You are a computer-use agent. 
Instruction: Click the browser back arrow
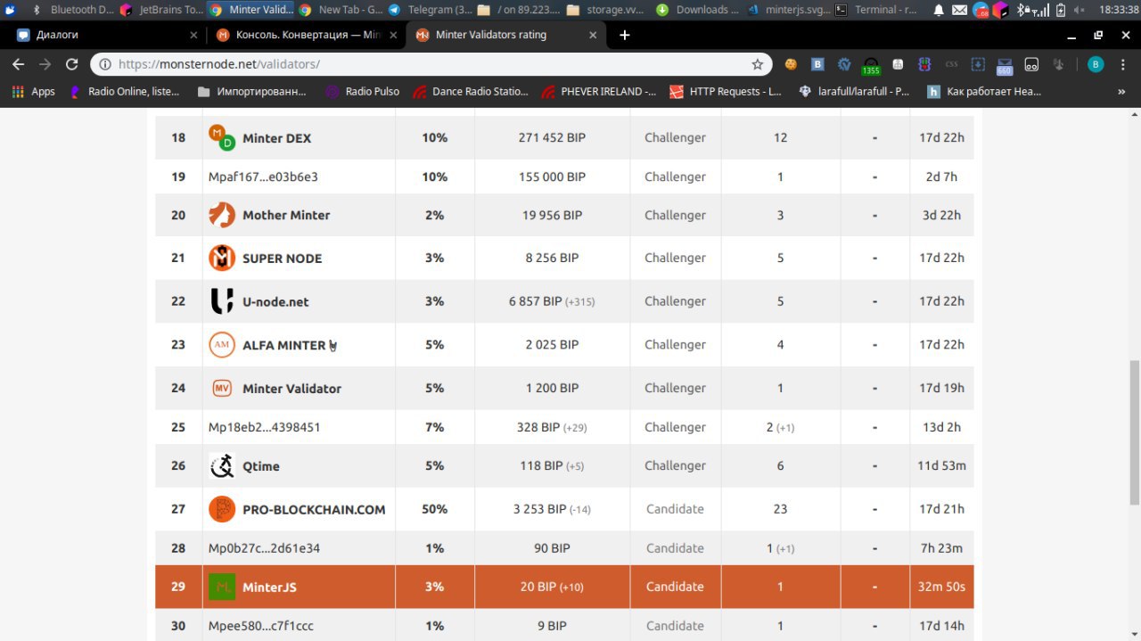point(18,64)
